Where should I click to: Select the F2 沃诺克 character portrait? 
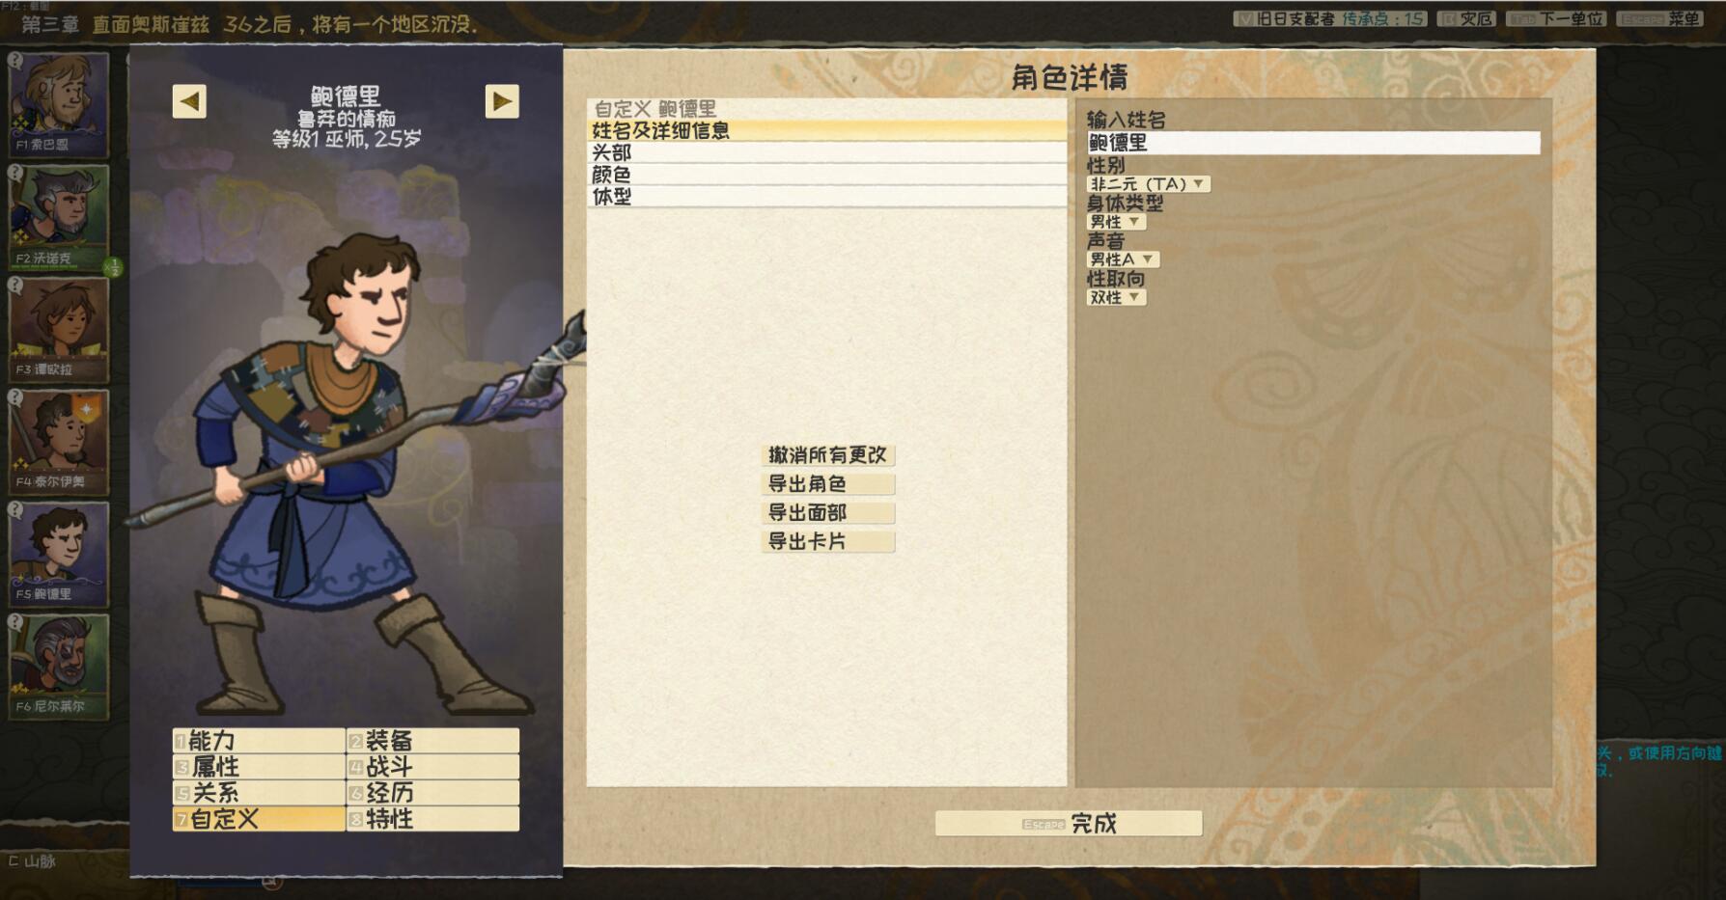[x=58, y=217]
